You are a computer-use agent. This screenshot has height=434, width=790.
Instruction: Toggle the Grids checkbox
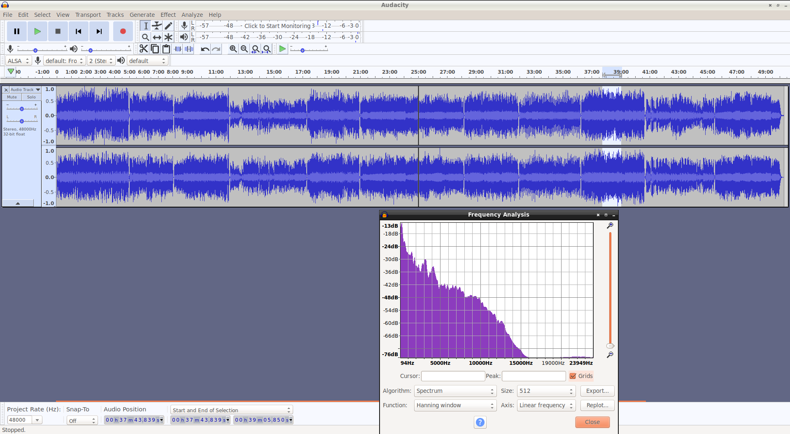573,376
